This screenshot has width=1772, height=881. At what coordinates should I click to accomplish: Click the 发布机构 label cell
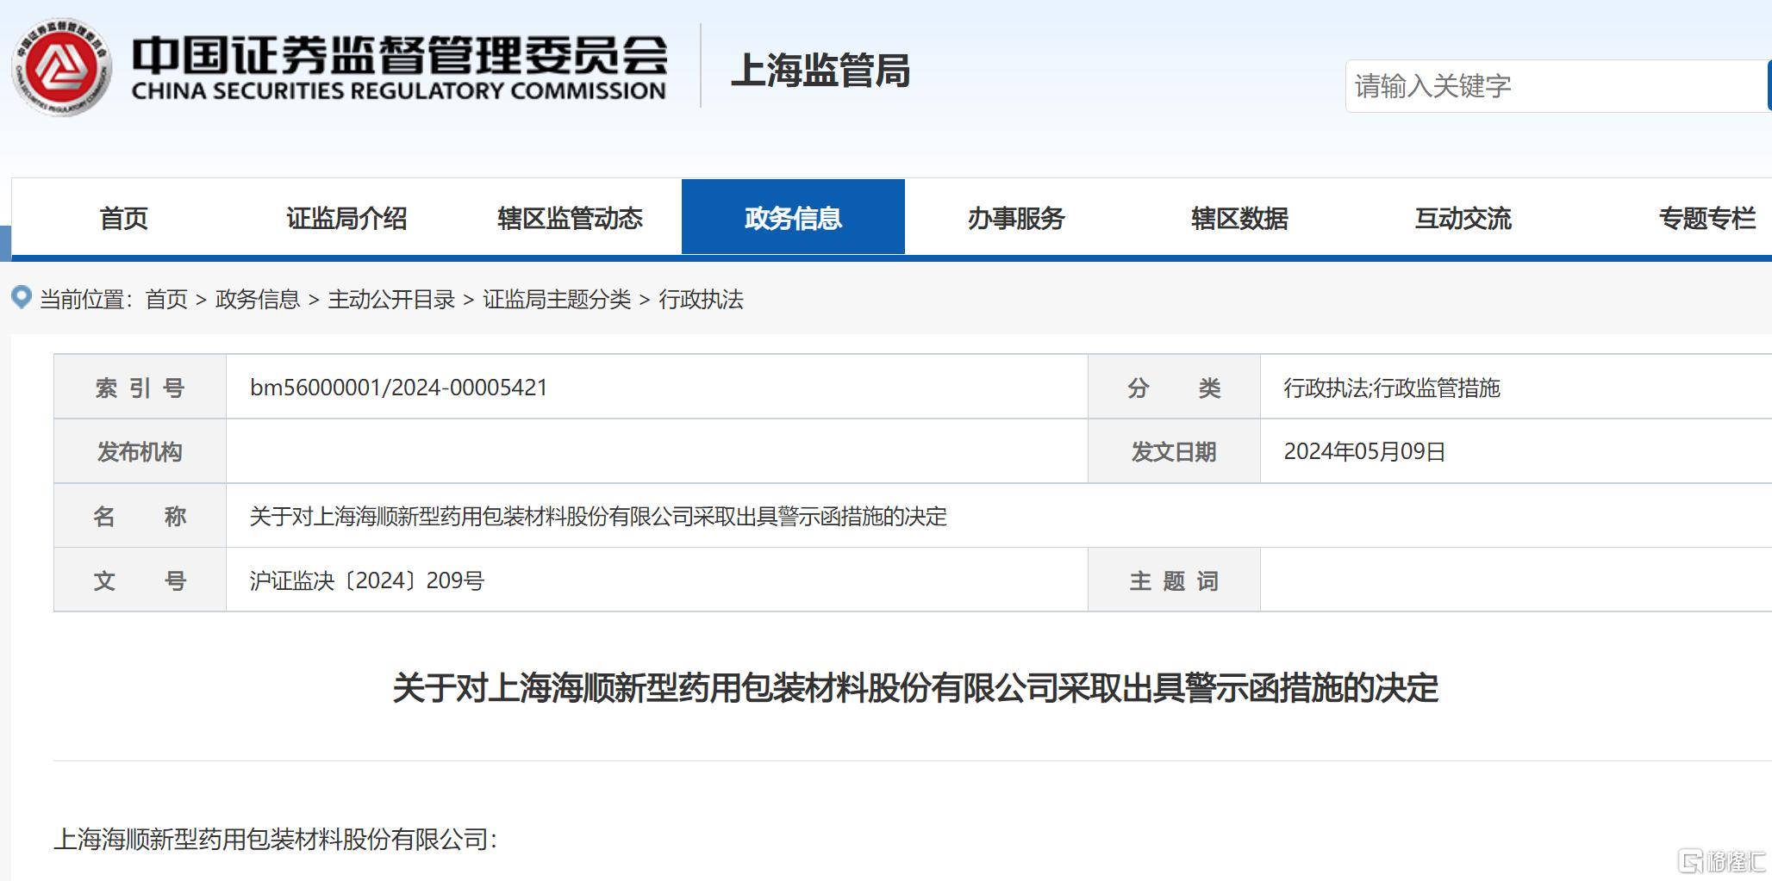140,451
